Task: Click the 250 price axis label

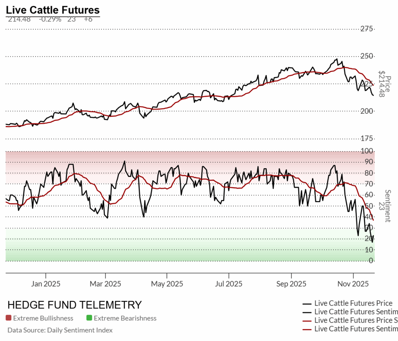Action: (x=367, y=56)
